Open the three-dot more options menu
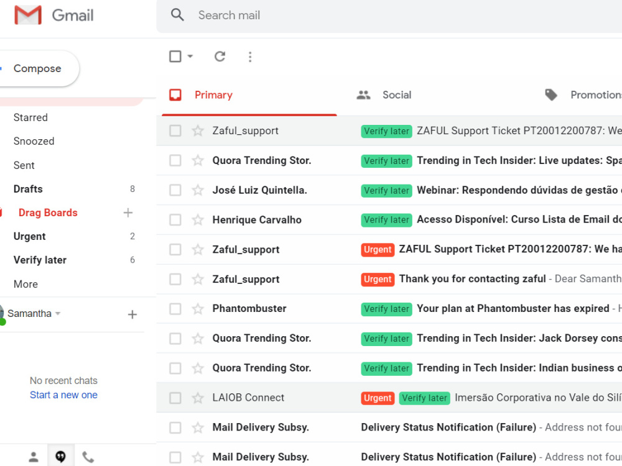Screen dimensions: 622x466 click(250, 57)
